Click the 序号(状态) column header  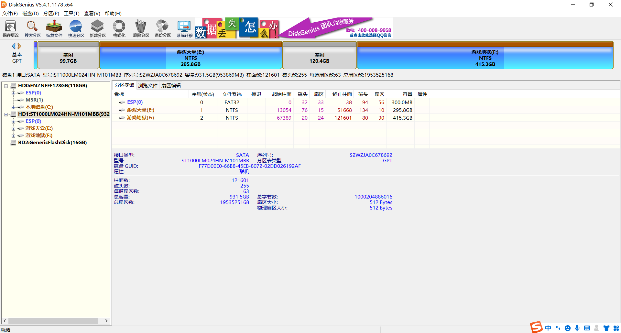[x=203, y=94]
